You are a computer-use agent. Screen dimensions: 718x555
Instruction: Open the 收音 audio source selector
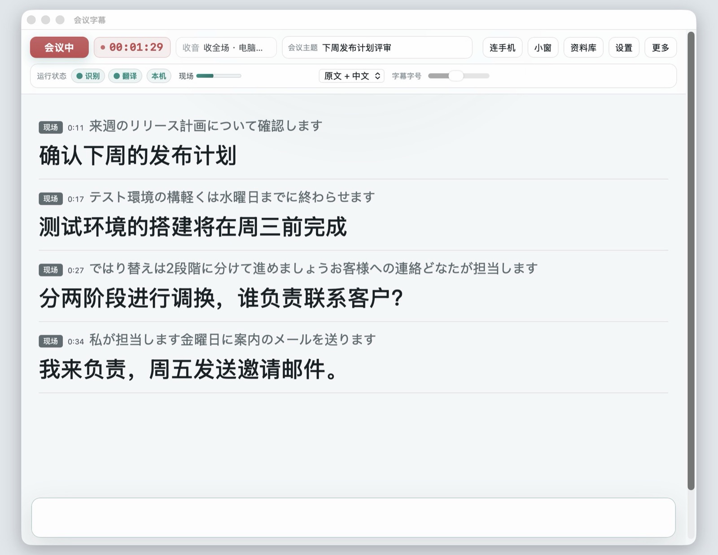226,48
